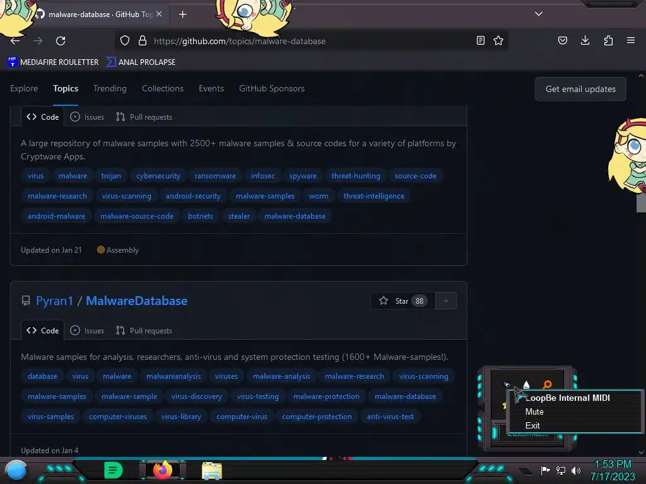Open the Pocket save icon

563,40
